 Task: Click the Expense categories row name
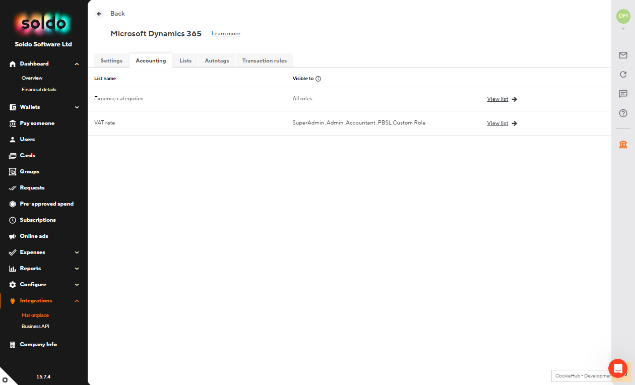tap(118, 99)
